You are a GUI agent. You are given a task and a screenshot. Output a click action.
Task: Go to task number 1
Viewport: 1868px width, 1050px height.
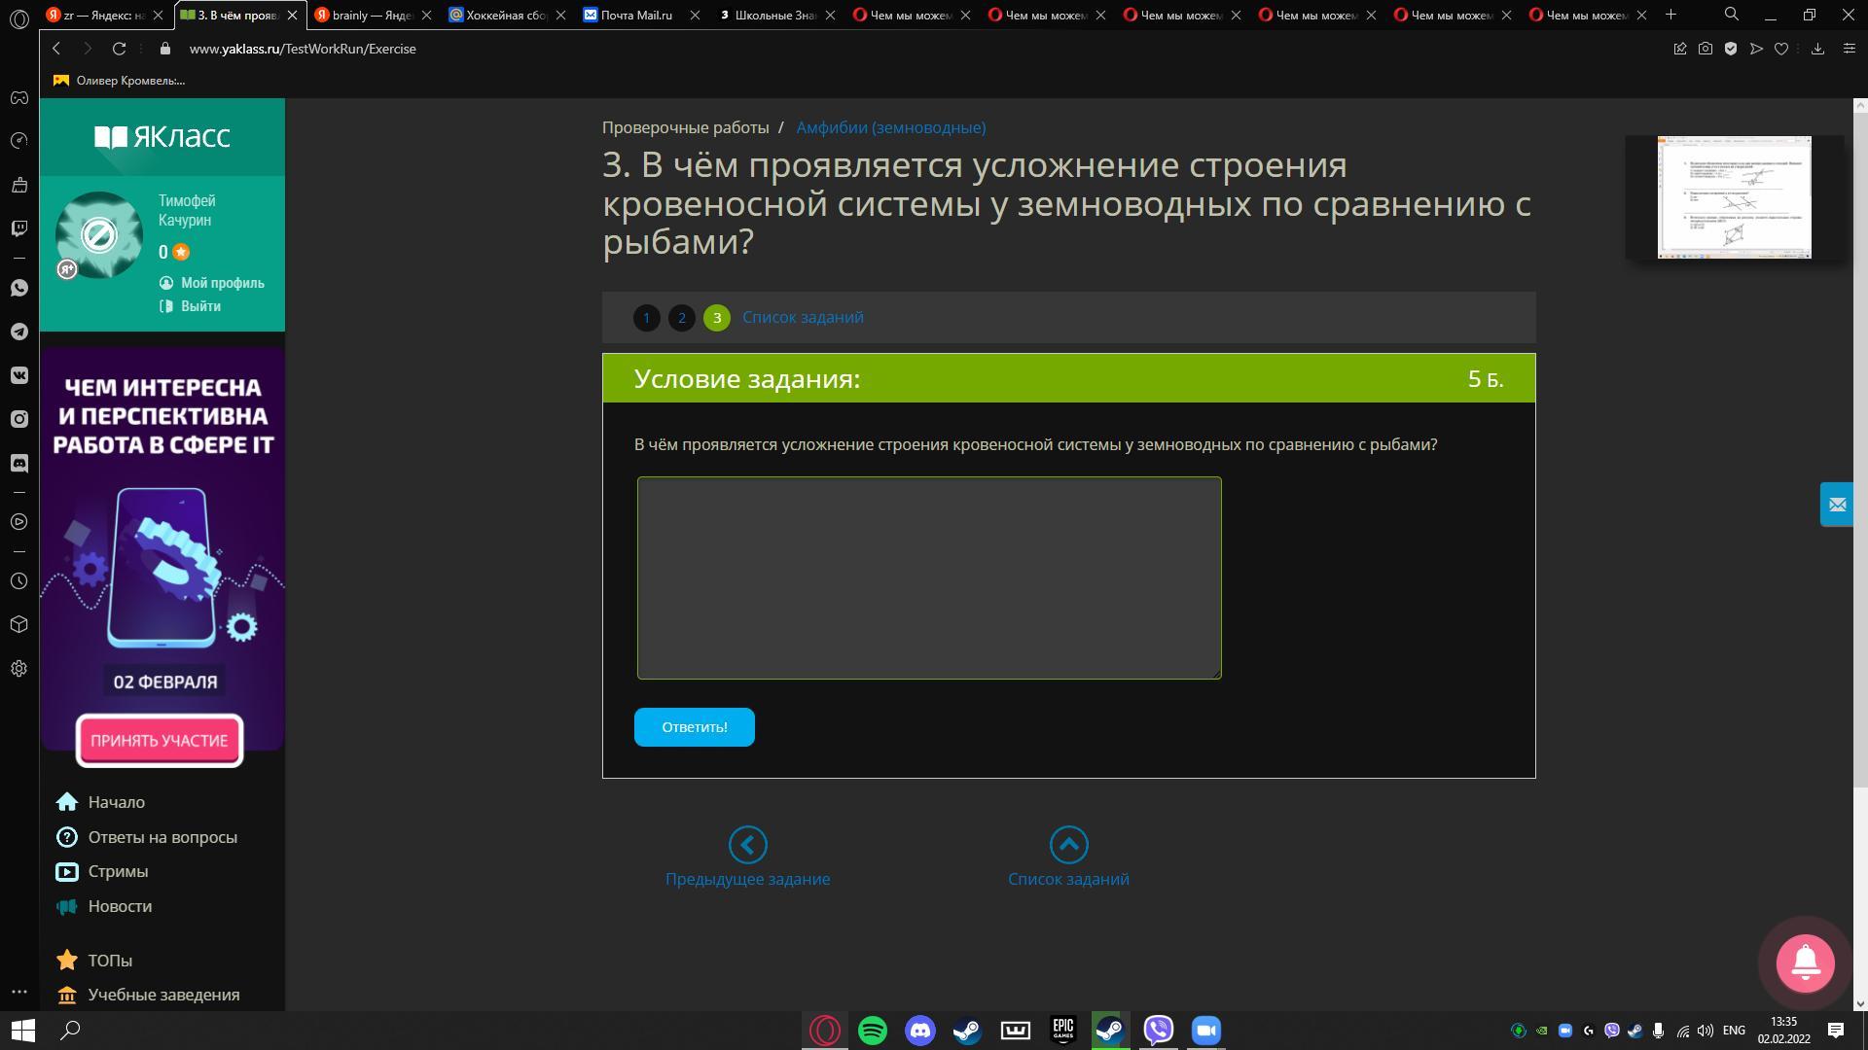point(646,318)
